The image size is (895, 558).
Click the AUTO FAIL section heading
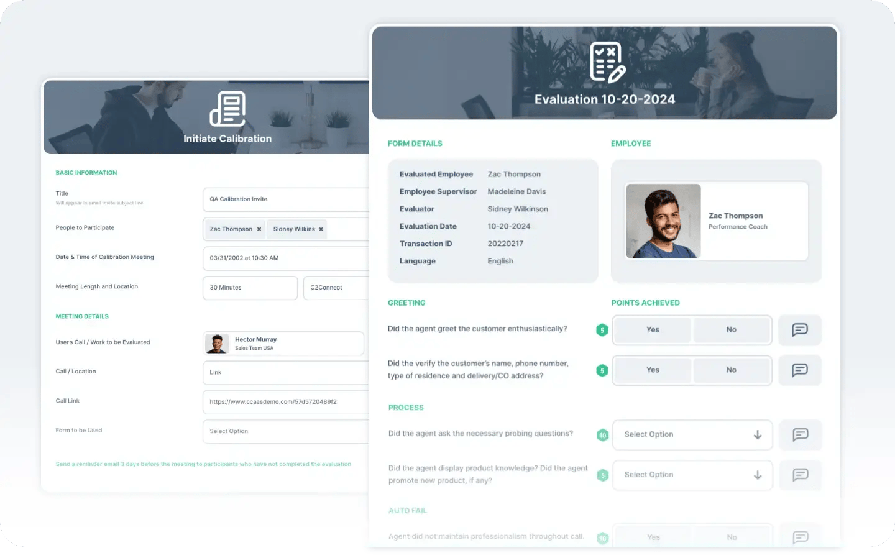[408, 511]
